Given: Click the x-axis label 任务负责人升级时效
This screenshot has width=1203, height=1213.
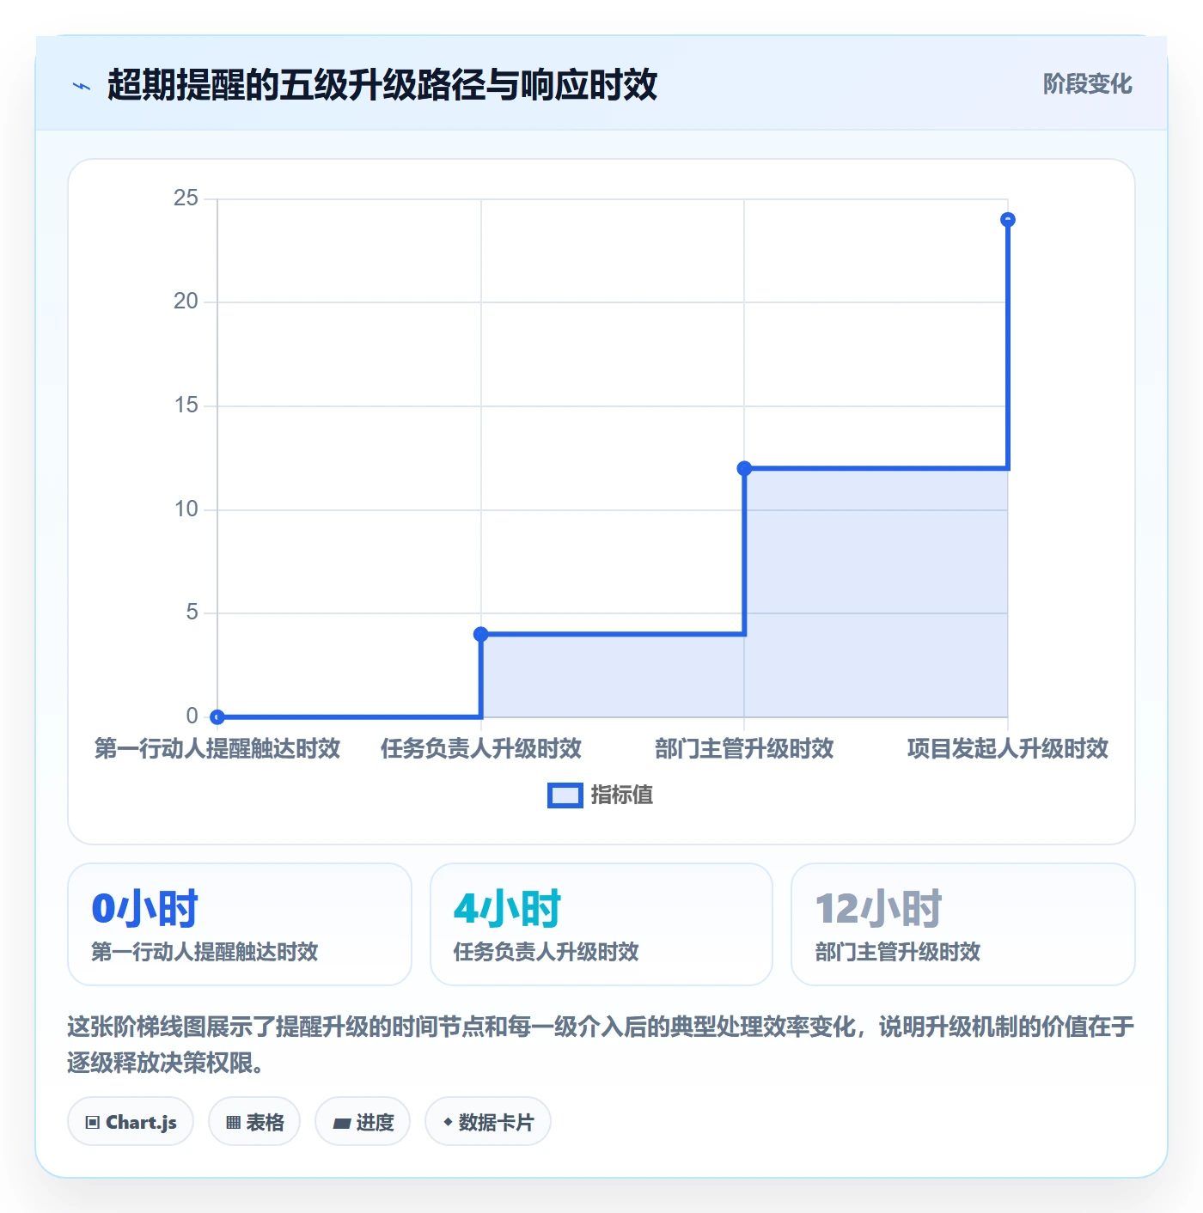Looking at the screenshot, I should [x=481, y=749].
